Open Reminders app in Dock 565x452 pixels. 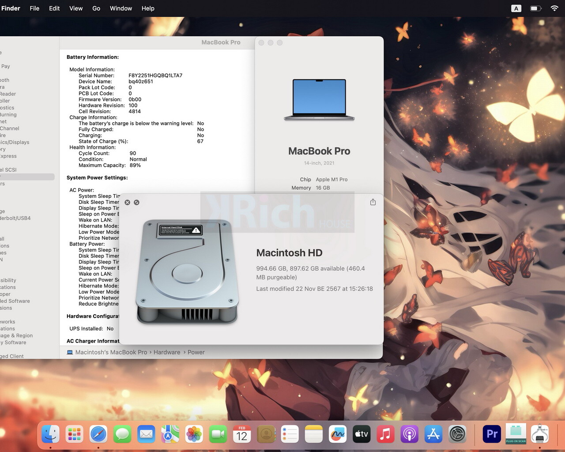pyautogui.click(x=290, y=434)
